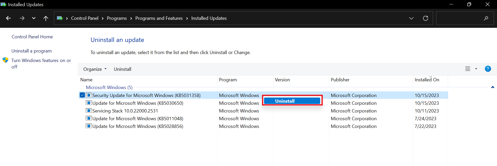Select Update for Microsoft Windows KB5030650
Viewport: 497px width, 166px height.
138,103
